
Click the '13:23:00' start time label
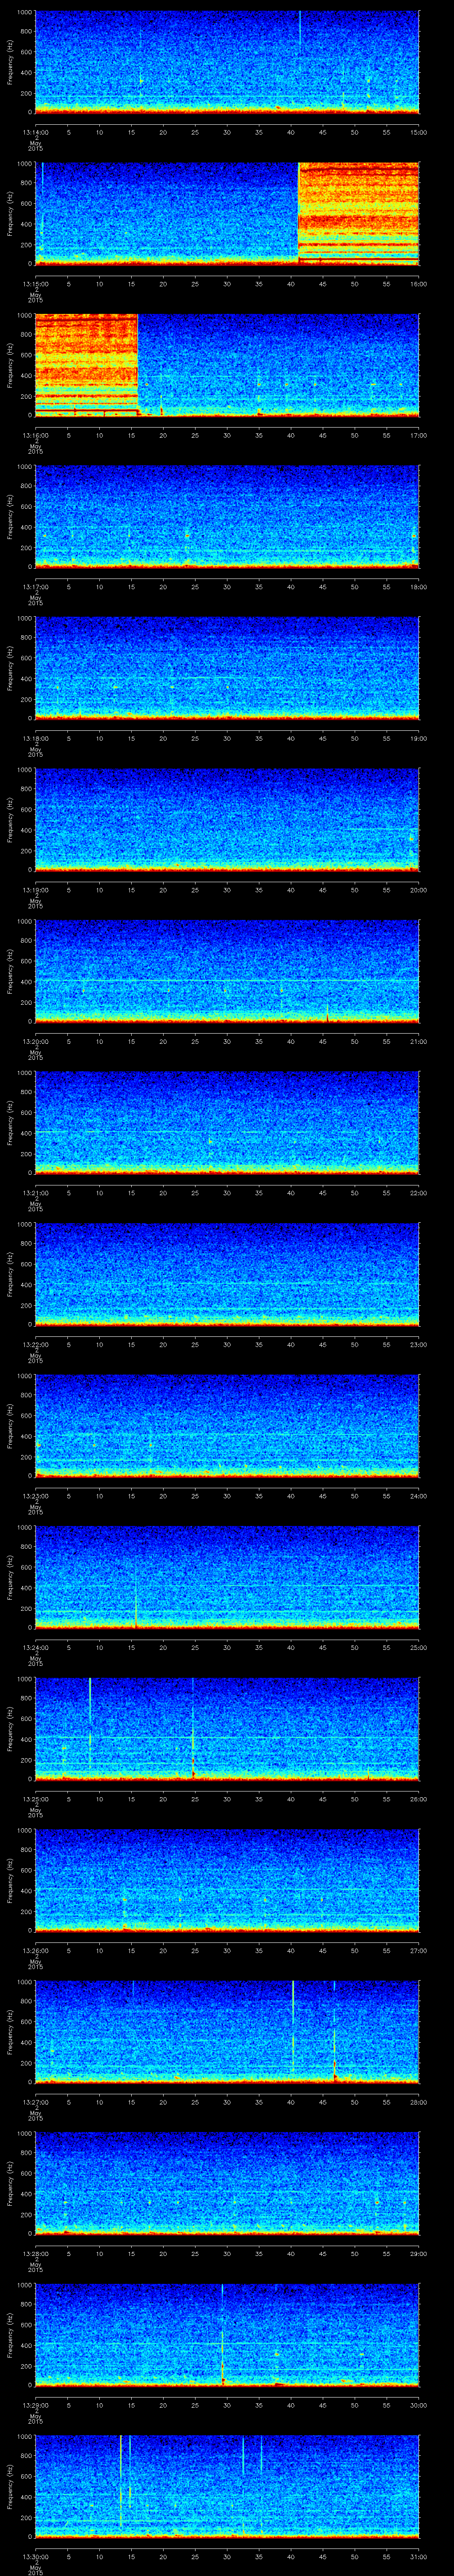coord(35,1495)
